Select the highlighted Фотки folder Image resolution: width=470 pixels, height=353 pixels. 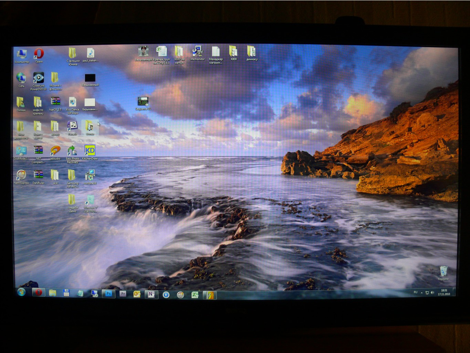pyautogui.click(x=90, y=128)
